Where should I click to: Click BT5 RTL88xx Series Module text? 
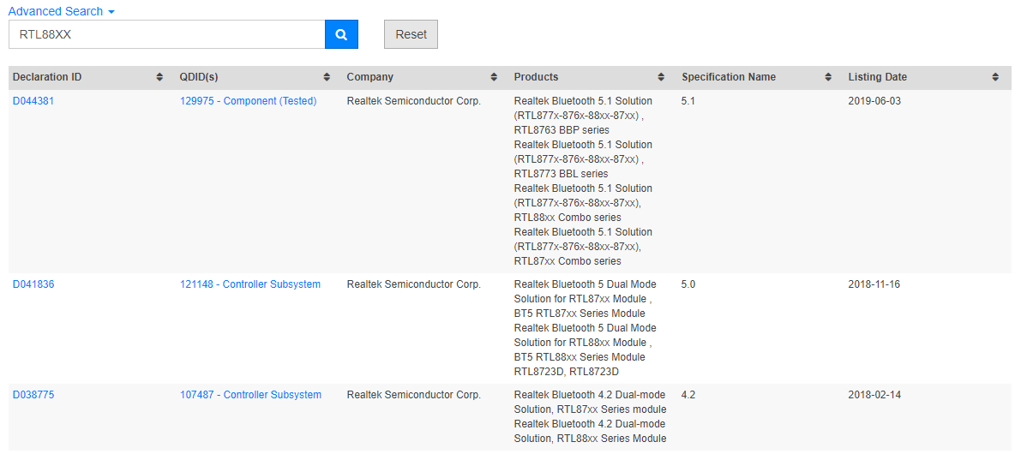point(580,356)
